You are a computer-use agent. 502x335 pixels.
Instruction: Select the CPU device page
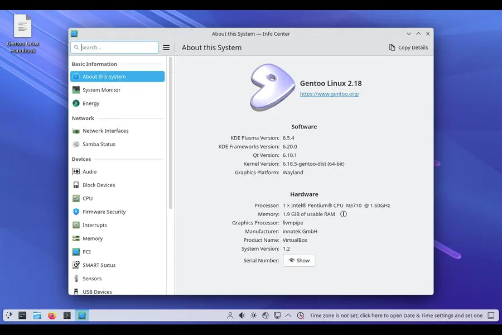(88, 198)
